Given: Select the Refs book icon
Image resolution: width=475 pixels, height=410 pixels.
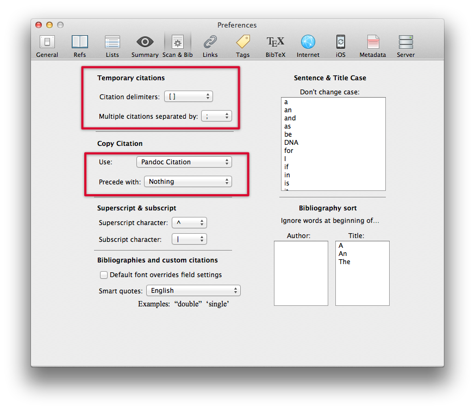Looking at the screenshot, I should pyautogui.click(x=79, y=46).
